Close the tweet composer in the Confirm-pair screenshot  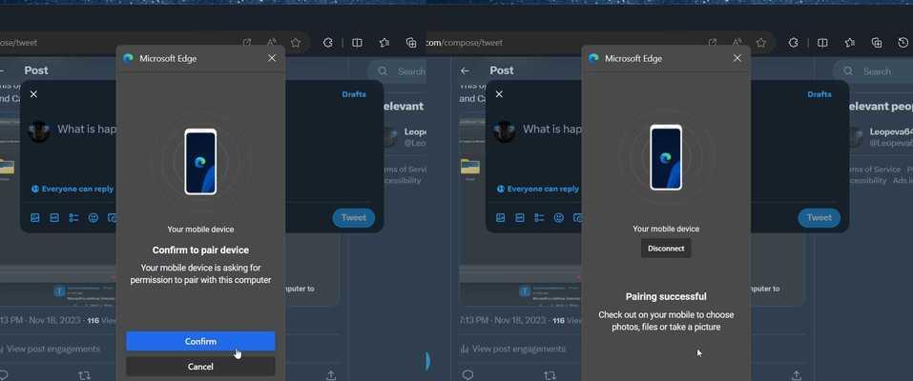[x=33, y=94]
